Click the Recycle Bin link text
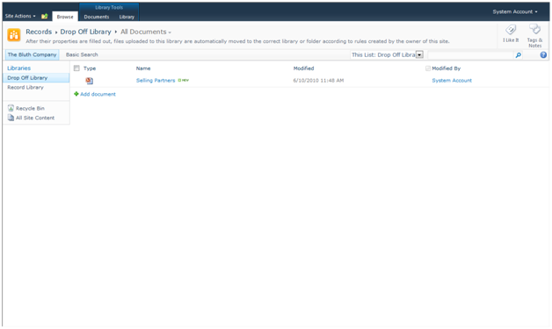 point(30,109)
